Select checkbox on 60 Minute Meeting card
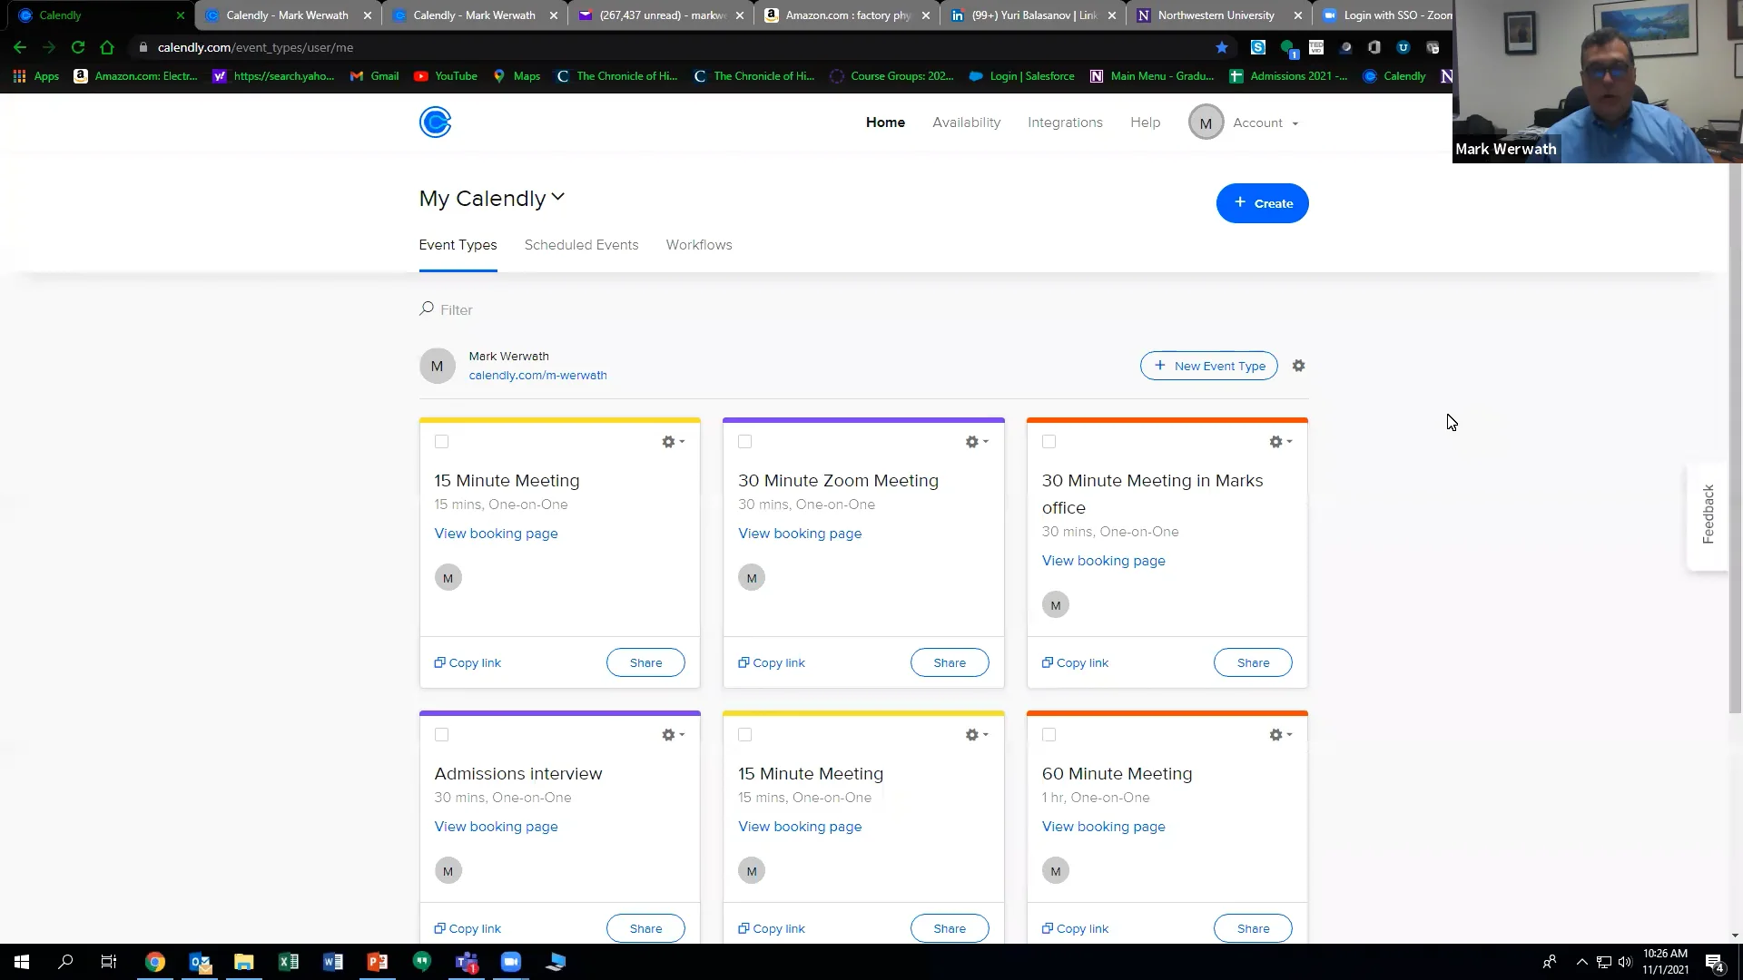This screenshot has height=980, width=1743. tap(1049, 735)
